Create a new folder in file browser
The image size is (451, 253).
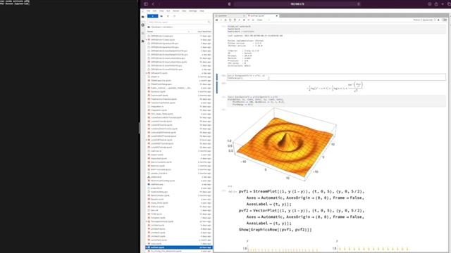coord(161,16)
